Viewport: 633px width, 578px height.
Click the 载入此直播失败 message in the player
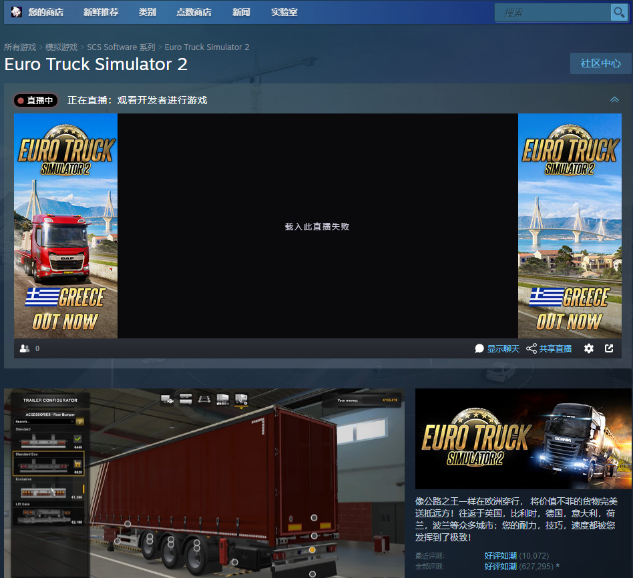317,227
